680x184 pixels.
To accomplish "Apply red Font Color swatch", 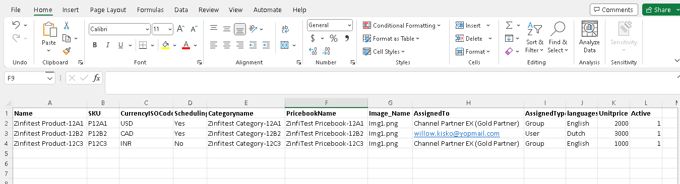I will [x=186, y=45].
